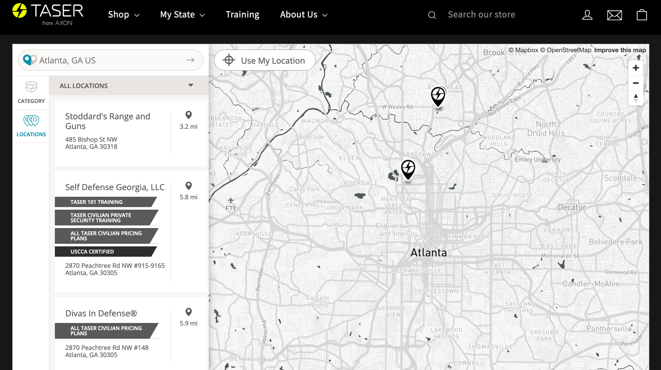Focus the Search our store field
661x370 pixels.
point(482,15)
